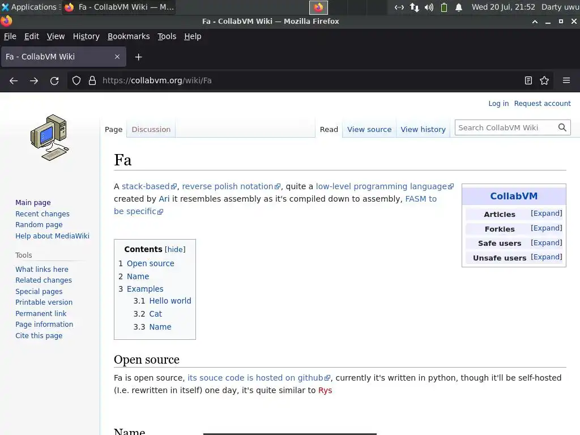Viewport: 580px width, 435px height.
Task: Expand the Unsafe users section
Action: [547, 257]
